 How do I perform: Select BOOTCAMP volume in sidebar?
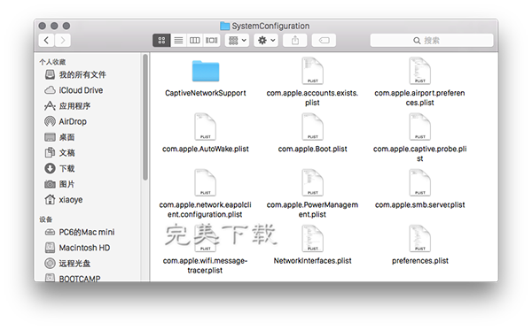point(73,278)
